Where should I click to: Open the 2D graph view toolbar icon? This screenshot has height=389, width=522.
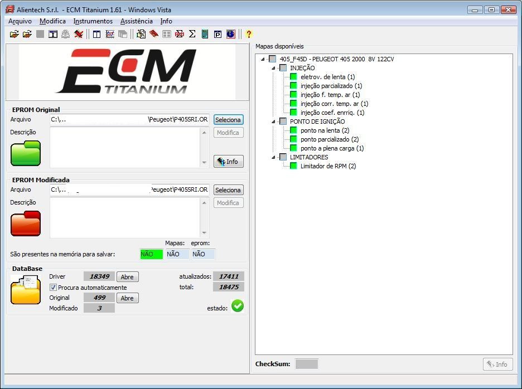[x=110, y=34]
